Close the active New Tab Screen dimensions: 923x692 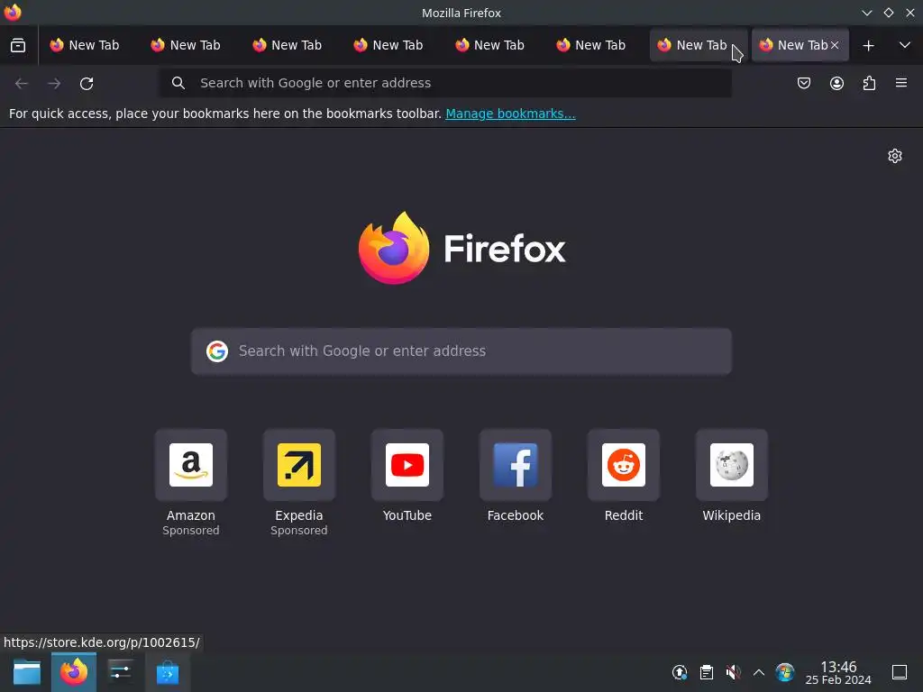(835, 45)
